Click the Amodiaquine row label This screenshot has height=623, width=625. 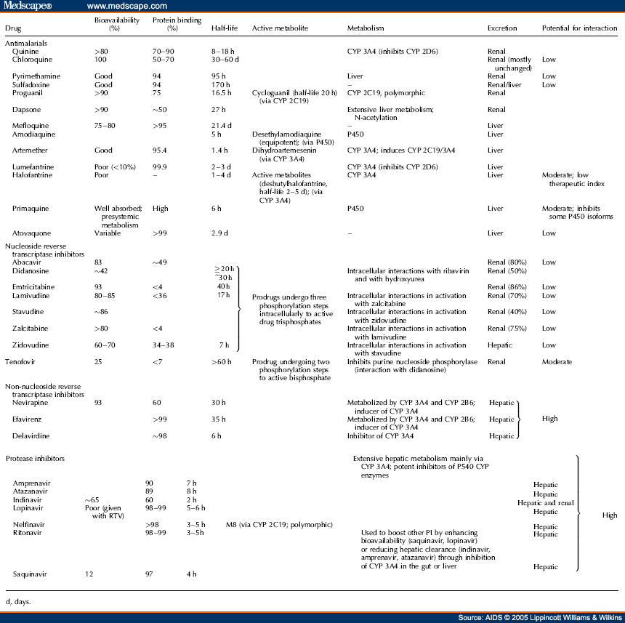click(x=33, y=134)
